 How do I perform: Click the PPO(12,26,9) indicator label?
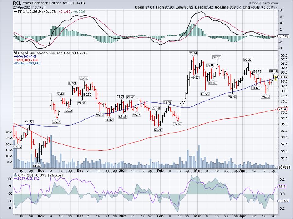point(30,12)
